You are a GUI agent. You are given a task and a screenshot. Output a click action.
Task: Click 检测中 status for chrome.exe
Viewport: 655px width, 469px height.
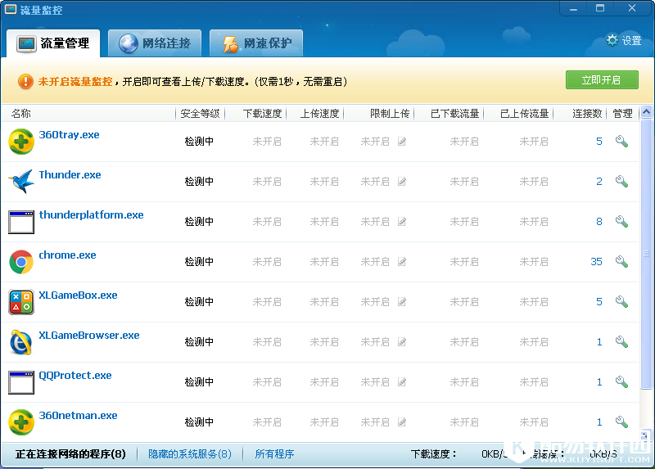pyautogui.click(x=199, y=262)
